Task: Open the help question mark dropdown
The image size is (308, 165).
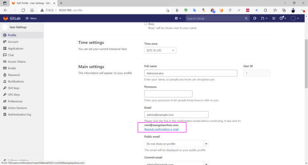Action: coord(283,18)
